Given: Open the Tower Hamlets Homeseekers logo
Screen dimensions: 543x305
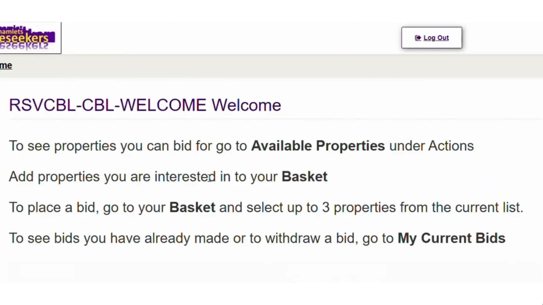Looking at the screenshot, I should (x=30, y=38).
